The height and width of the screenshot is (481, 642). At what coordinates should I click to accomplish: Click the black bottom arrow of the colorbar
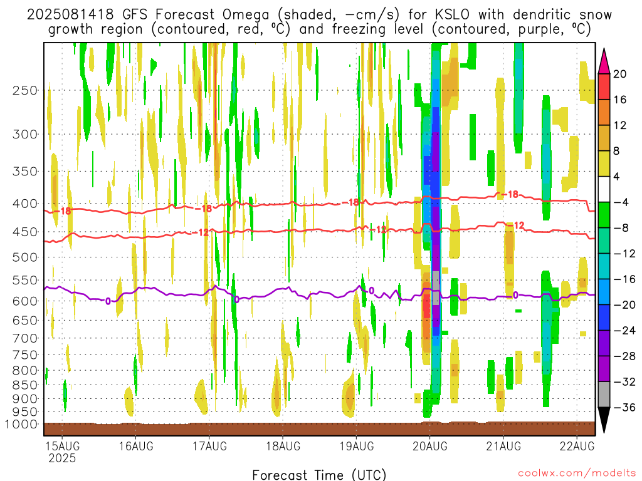tap(604, 420)
